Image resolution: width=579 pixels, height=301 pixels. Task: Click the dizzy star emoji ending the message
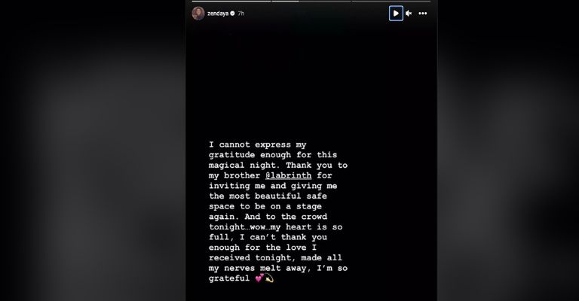click(269, 278)
